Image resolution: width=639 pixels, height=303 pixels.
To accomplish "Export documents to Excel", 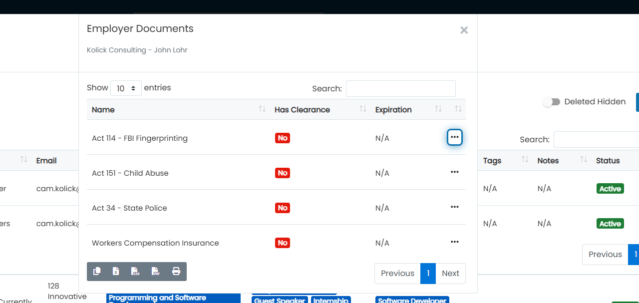I will tap(116, 272).
